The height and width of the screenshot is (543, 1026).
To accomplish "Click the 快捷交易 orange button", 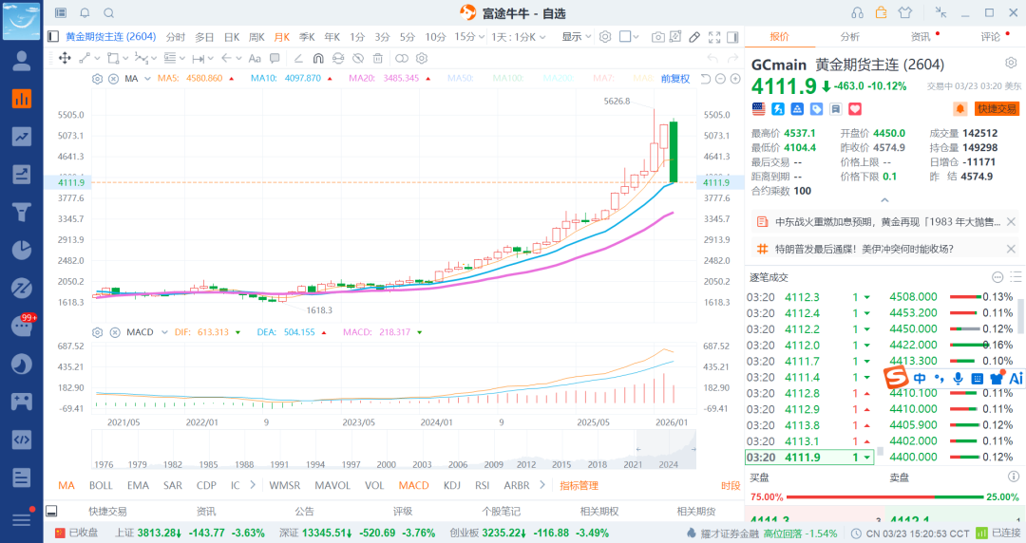I will tap(997, 109).
